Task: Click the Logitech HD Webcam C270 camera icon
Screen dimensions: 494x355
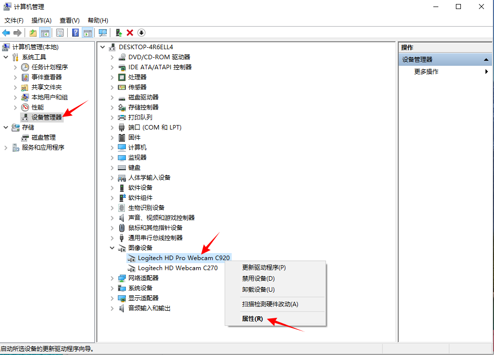Action: 131,268
